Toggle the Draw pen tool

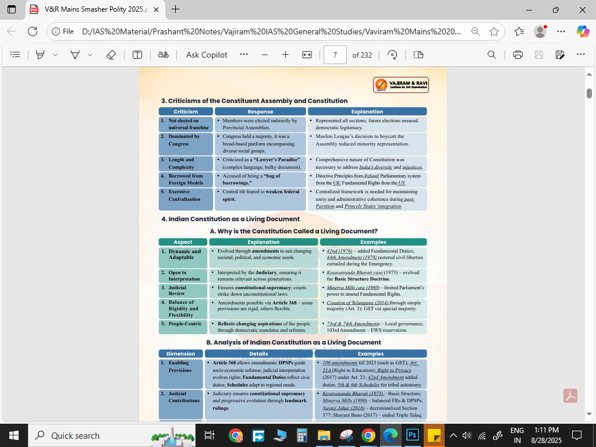(x=75, y=55)
